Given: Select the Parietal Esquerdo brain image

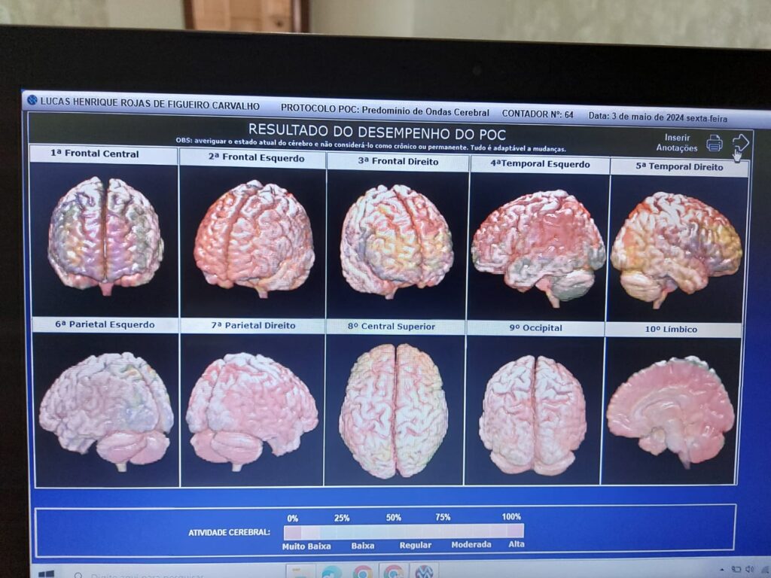Looking at the screenshot, I should coord(106,409).
